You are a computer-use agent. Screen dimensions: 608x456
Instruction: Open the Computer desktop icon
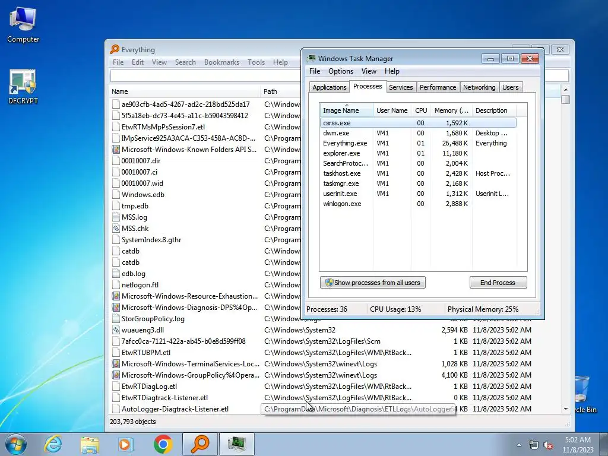23,25
